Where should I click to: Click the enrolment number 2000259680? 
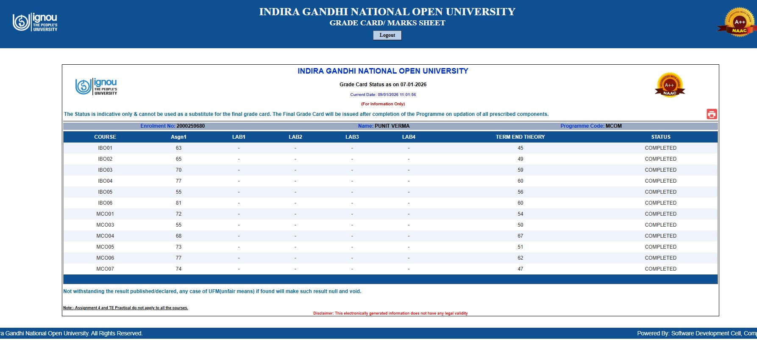pos(191,126)
